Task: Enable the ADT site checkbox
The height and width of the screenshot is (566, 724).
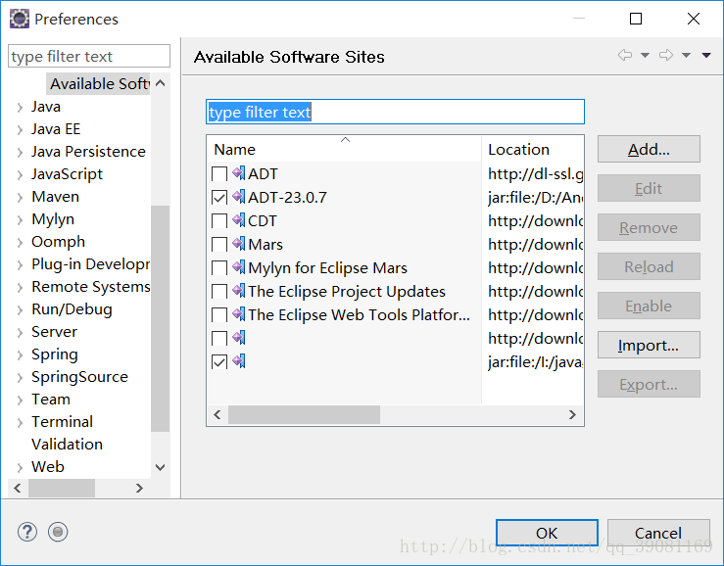Action: point(219,174)
